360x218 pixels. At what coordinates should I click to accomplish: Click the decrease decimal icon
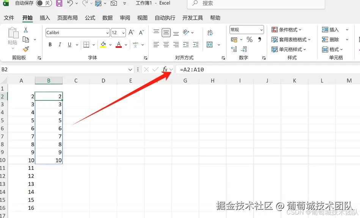point(244,49)
